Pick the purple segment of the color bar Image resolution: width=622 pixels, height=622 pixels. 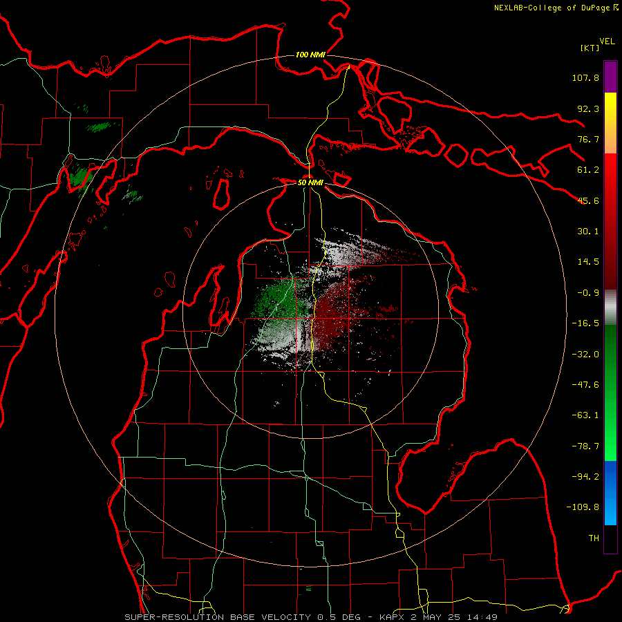[x=610, y=77]
